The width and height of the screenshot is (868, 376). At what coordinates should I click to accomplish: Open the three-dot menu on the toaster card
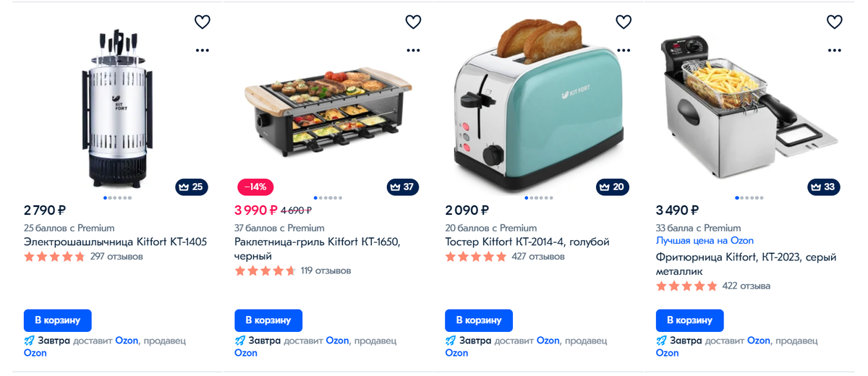tap(624, 51)
